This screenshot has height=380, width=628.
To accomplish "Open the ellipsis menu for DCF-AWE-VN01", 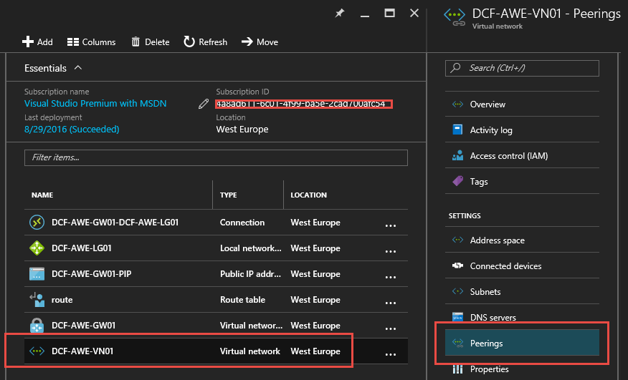I will click(x=391, y=353).
